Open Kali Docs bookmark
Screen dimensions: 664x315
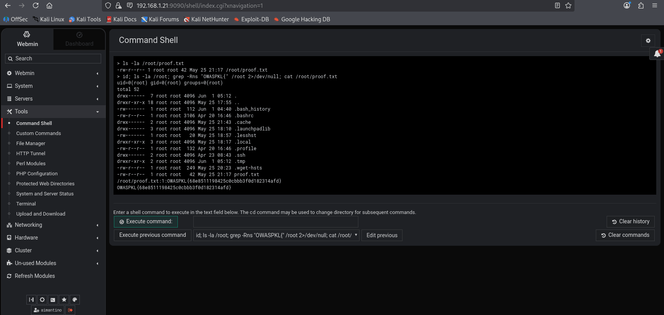coord(122,19)
